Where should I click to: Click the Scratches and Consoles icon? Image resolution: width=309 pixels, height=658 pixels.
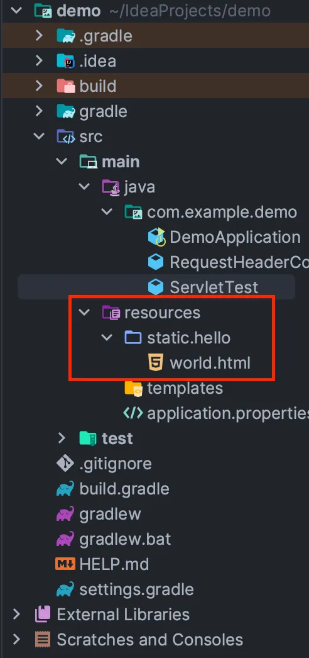pyautogui.click(x=43, y=640)
